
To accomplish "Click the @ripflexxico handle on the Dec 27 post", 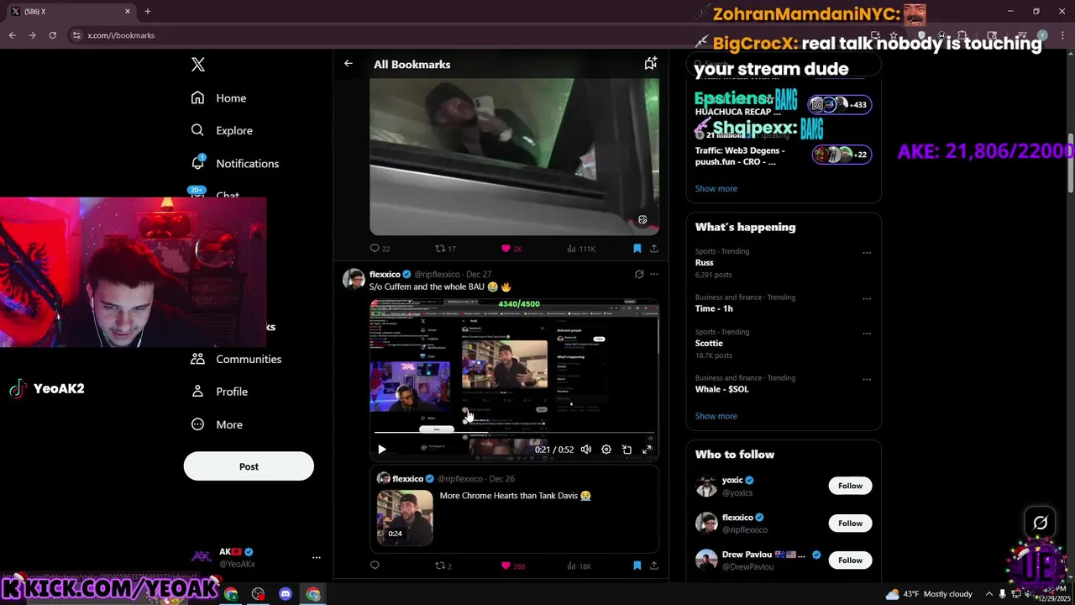I will (x=437, y=274).
